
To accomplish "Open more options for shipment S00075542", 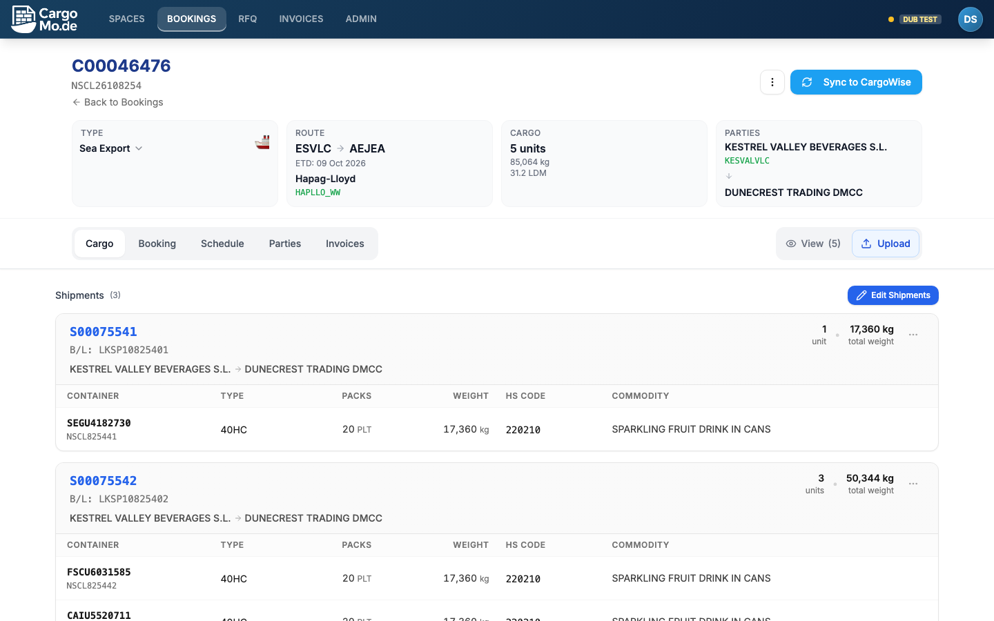I will (913, 484).
